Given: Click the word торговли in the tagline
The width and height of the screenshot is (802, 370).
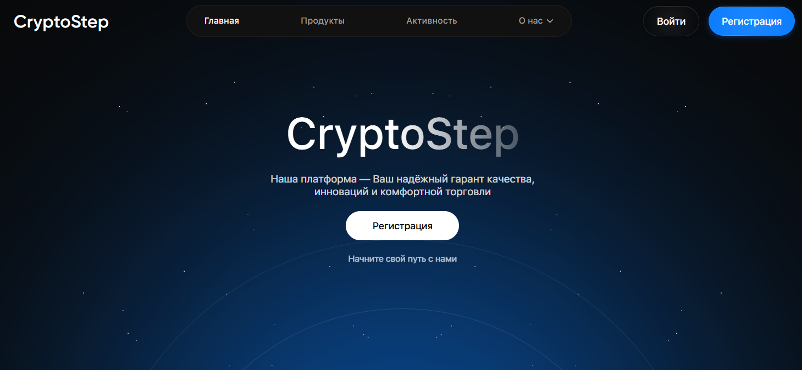Looking at the screenshot, I should pyautogui.click(x=471, y=192).
